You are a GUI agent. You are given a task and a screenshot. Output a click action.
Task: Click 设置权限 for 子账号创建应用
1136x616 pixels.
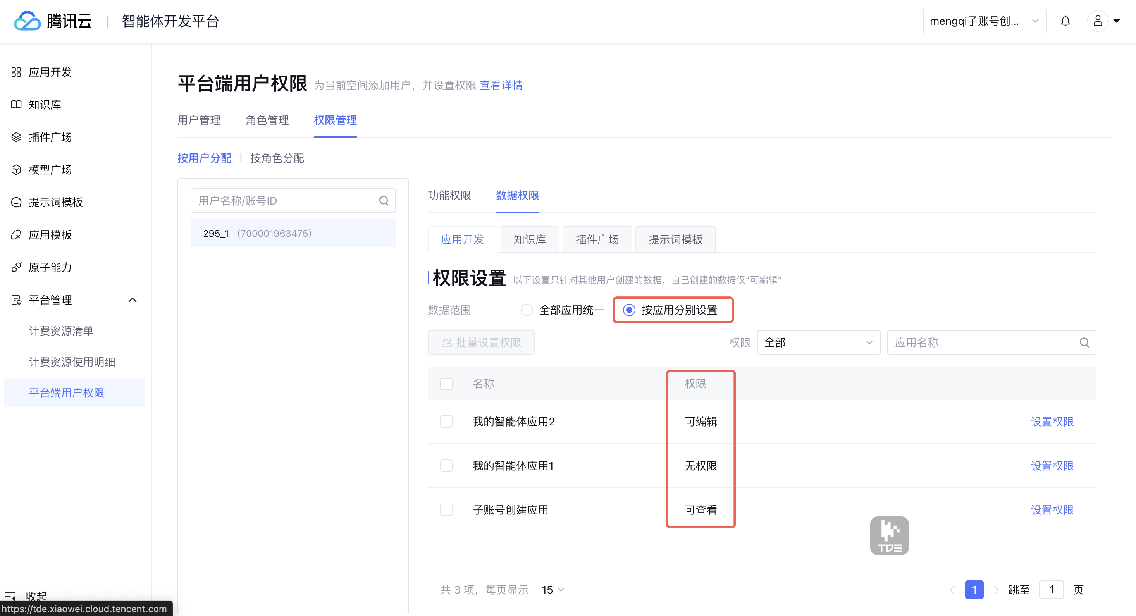(1052, 510)
